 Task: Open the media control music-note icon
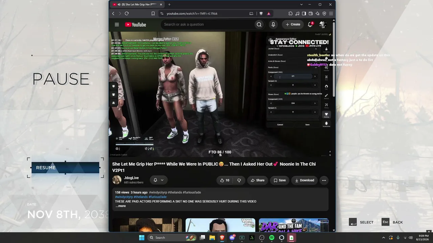(x=297, y=13)
